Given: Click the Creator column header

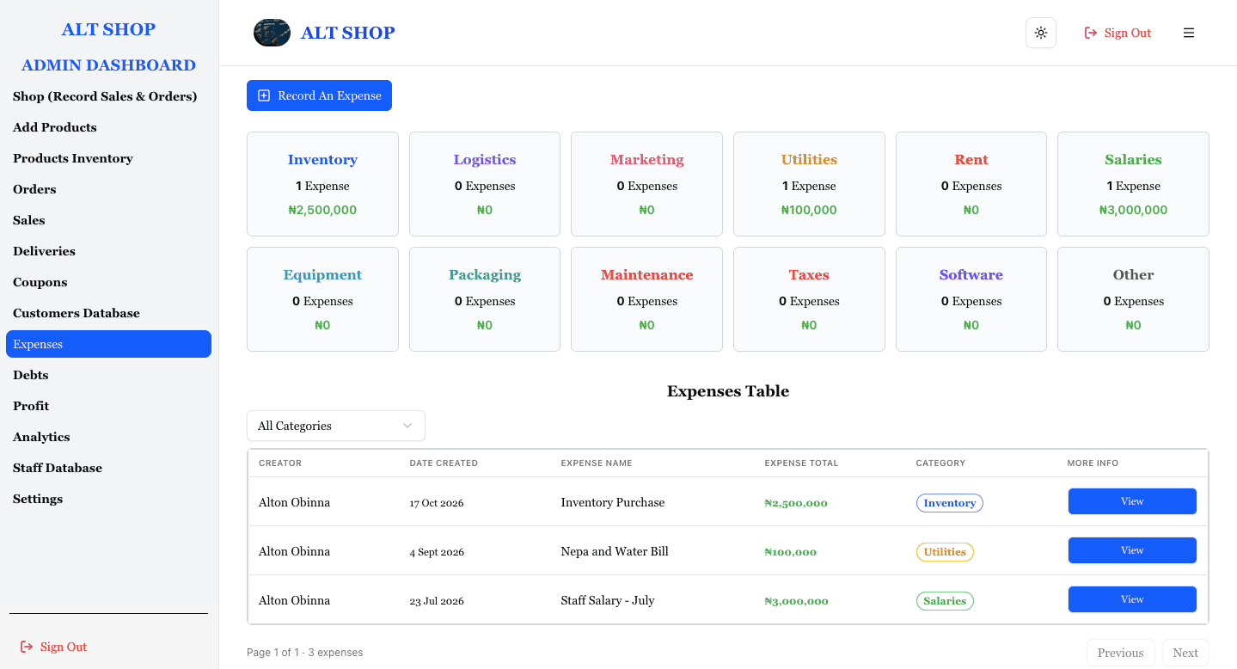Looking at the screenshot, I should tap(280, 463).
